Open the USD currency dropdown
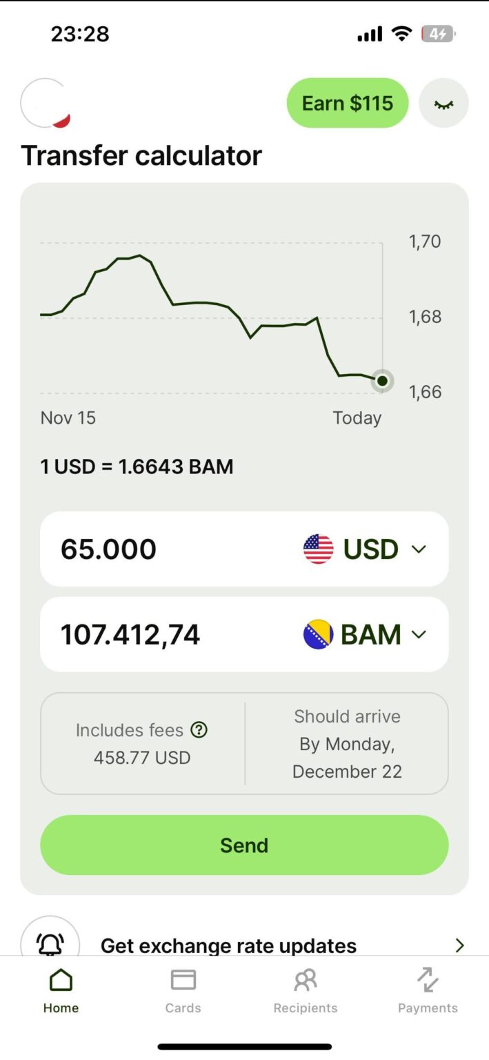This screenshot has height=1060, width=489. pyautogui.click(x=419, y=549)
